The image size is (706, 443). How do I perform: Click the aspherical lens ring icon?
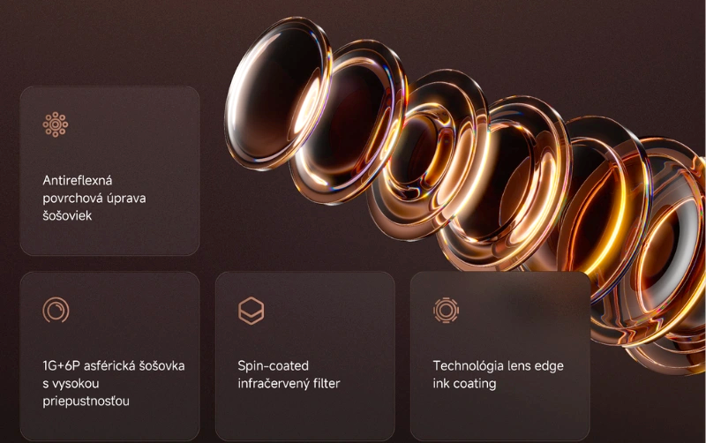click(x=56, y=310)
